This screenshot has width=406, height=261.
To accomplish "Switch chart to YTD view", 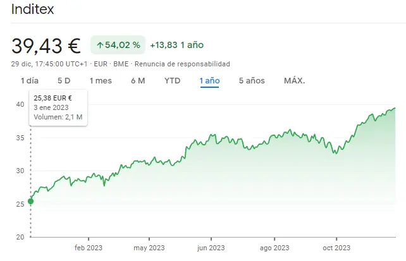I will pos(173,80).
